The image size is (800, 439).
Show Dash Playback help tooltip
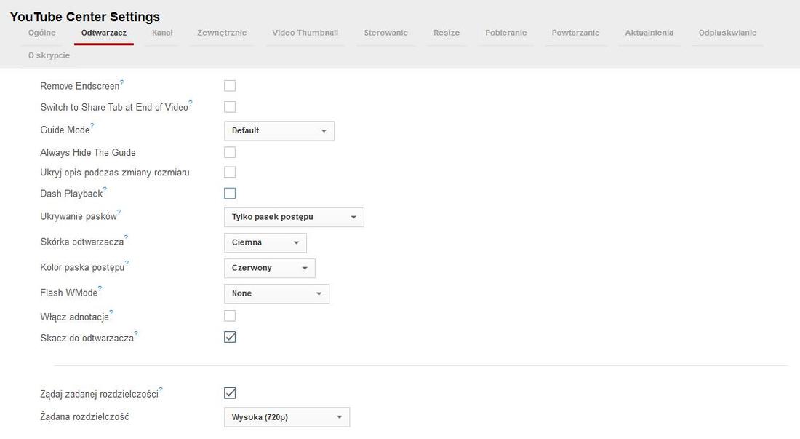tap(105, 189)
